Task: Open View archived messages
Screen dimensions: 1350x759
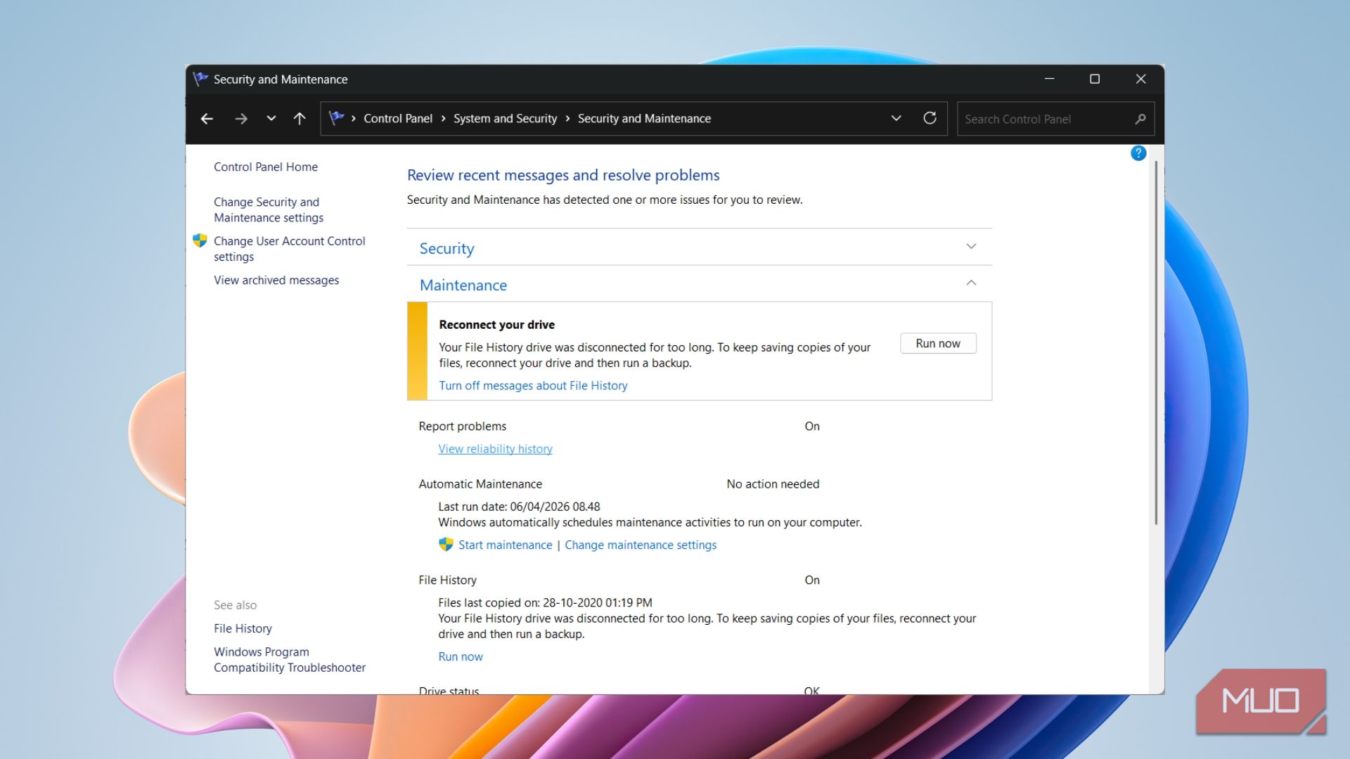Action: [276, 280]
